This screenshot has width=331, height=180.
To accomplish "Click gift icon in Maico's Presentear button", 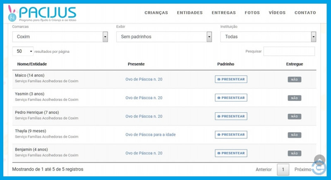I will click(219, 79).
